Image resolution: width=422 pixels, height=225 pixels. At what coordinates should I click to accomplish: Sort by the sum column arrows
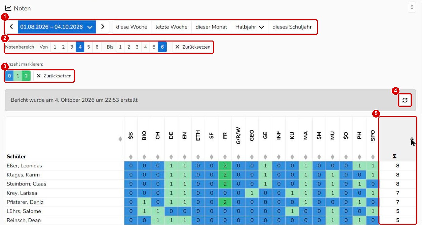[x=412, y=139]
